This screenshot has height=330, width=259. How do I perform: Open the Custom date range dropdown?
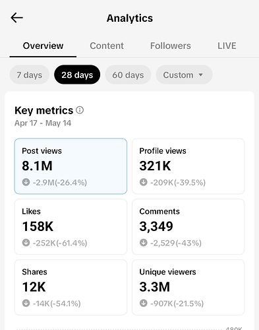click(x=184, y=75)
